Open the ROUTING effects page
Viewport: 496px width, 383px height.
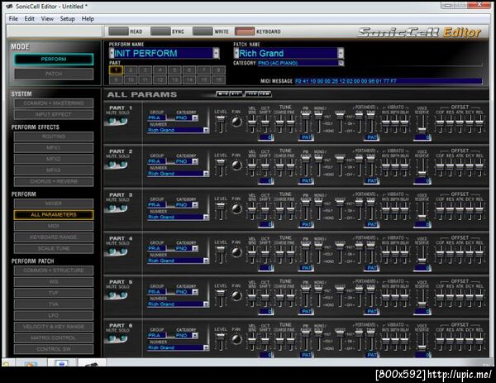54,136
